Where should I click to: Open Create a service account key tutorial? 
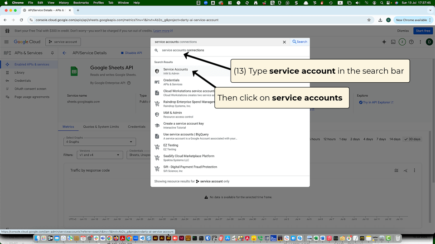click(x=230, y=125)
